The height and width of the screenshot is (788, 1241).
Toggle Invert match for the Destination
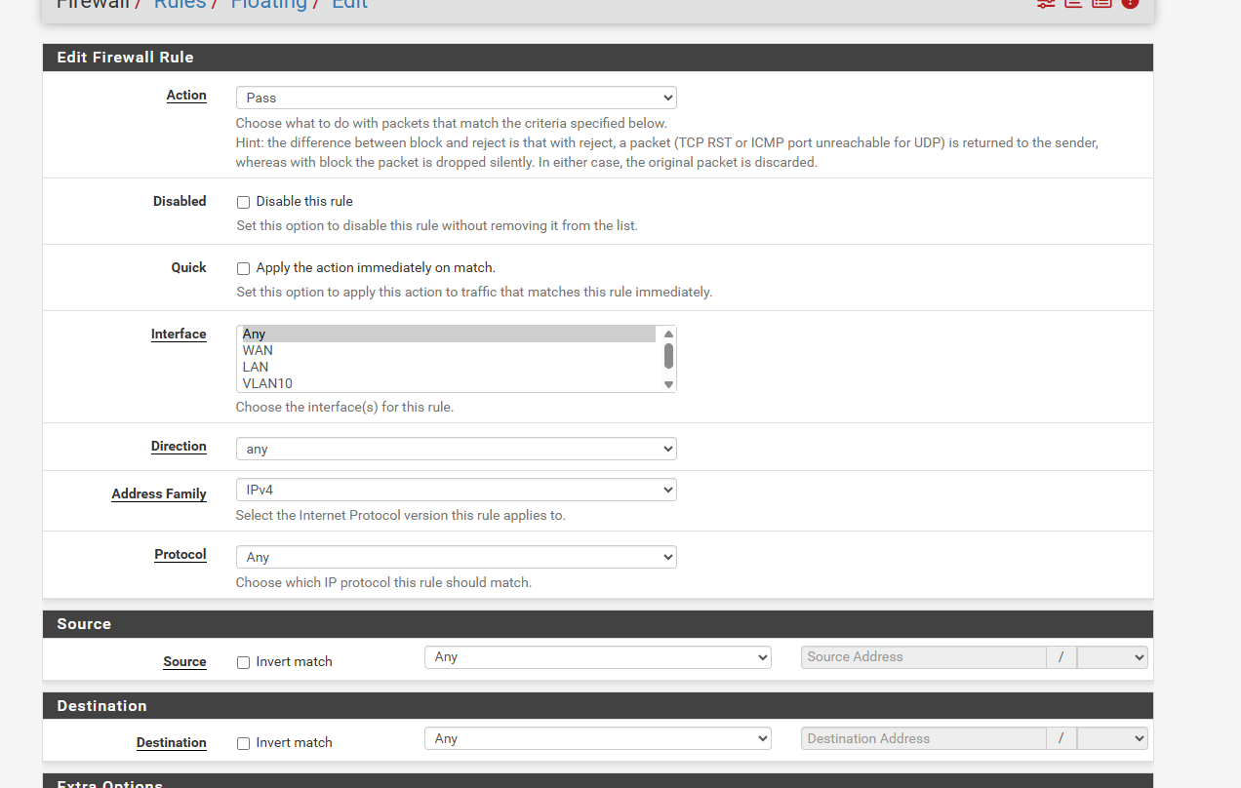243,743
